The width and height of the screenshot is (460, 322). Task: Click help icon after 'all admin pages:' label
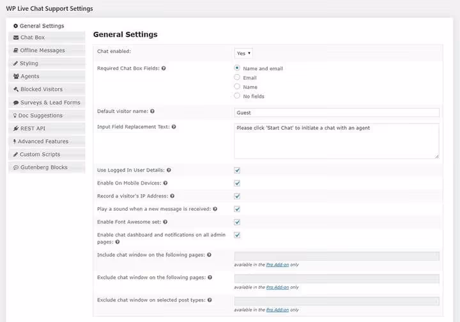pos(118,242)
